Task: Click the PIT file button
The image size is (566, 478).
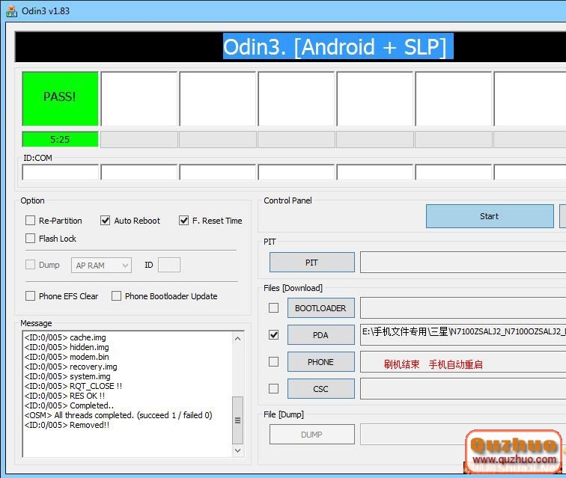Action: [x=311, y=263]
